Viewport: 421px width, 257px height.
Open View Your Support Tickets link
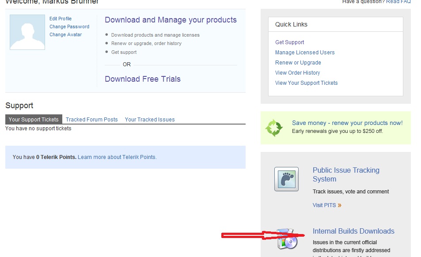[x=306, y=83]
